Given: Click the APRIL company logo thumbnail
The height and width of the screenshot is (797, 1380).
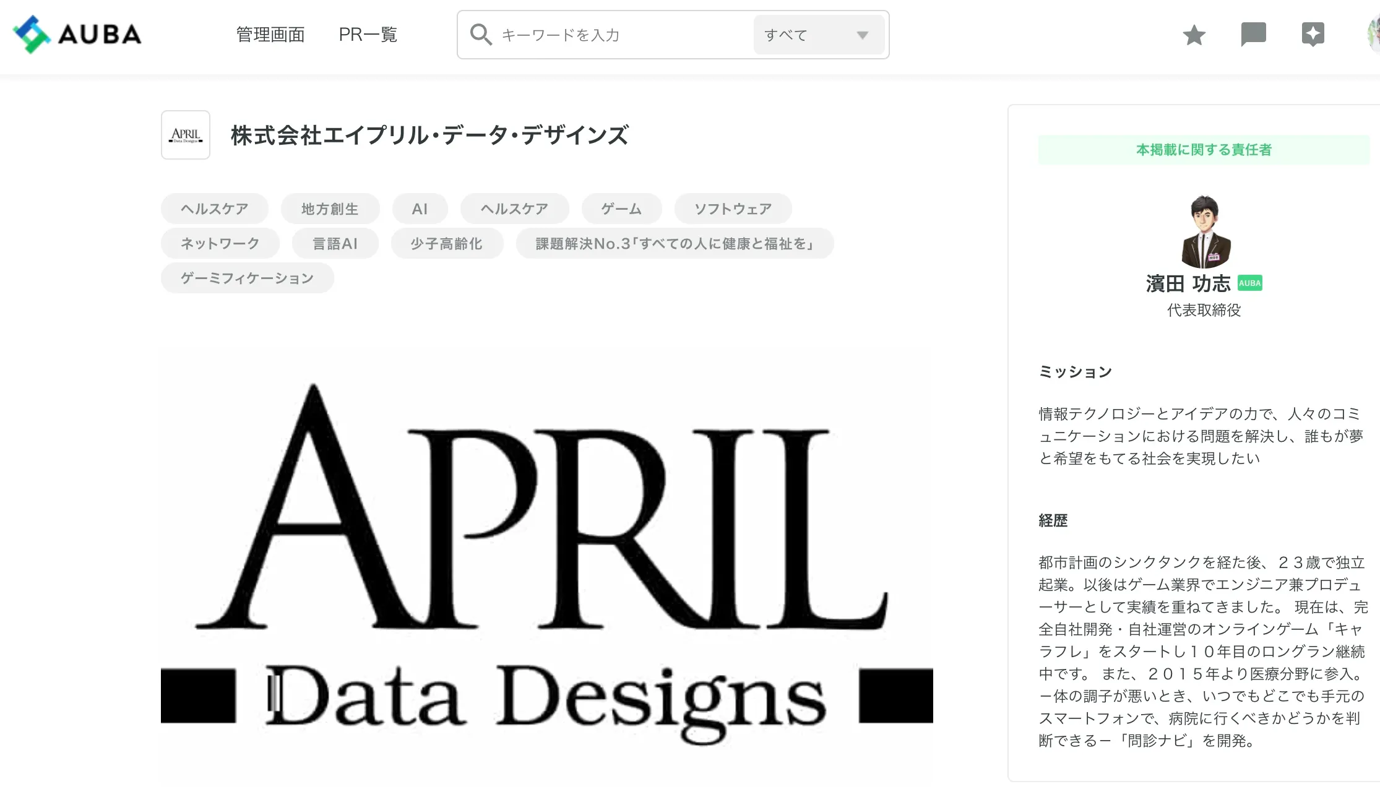Looking at the screenshot, I should (186, 135).
